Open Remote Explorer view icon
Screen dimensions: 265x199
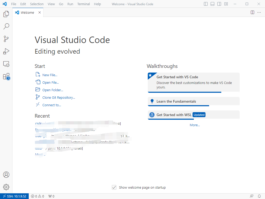6,64
